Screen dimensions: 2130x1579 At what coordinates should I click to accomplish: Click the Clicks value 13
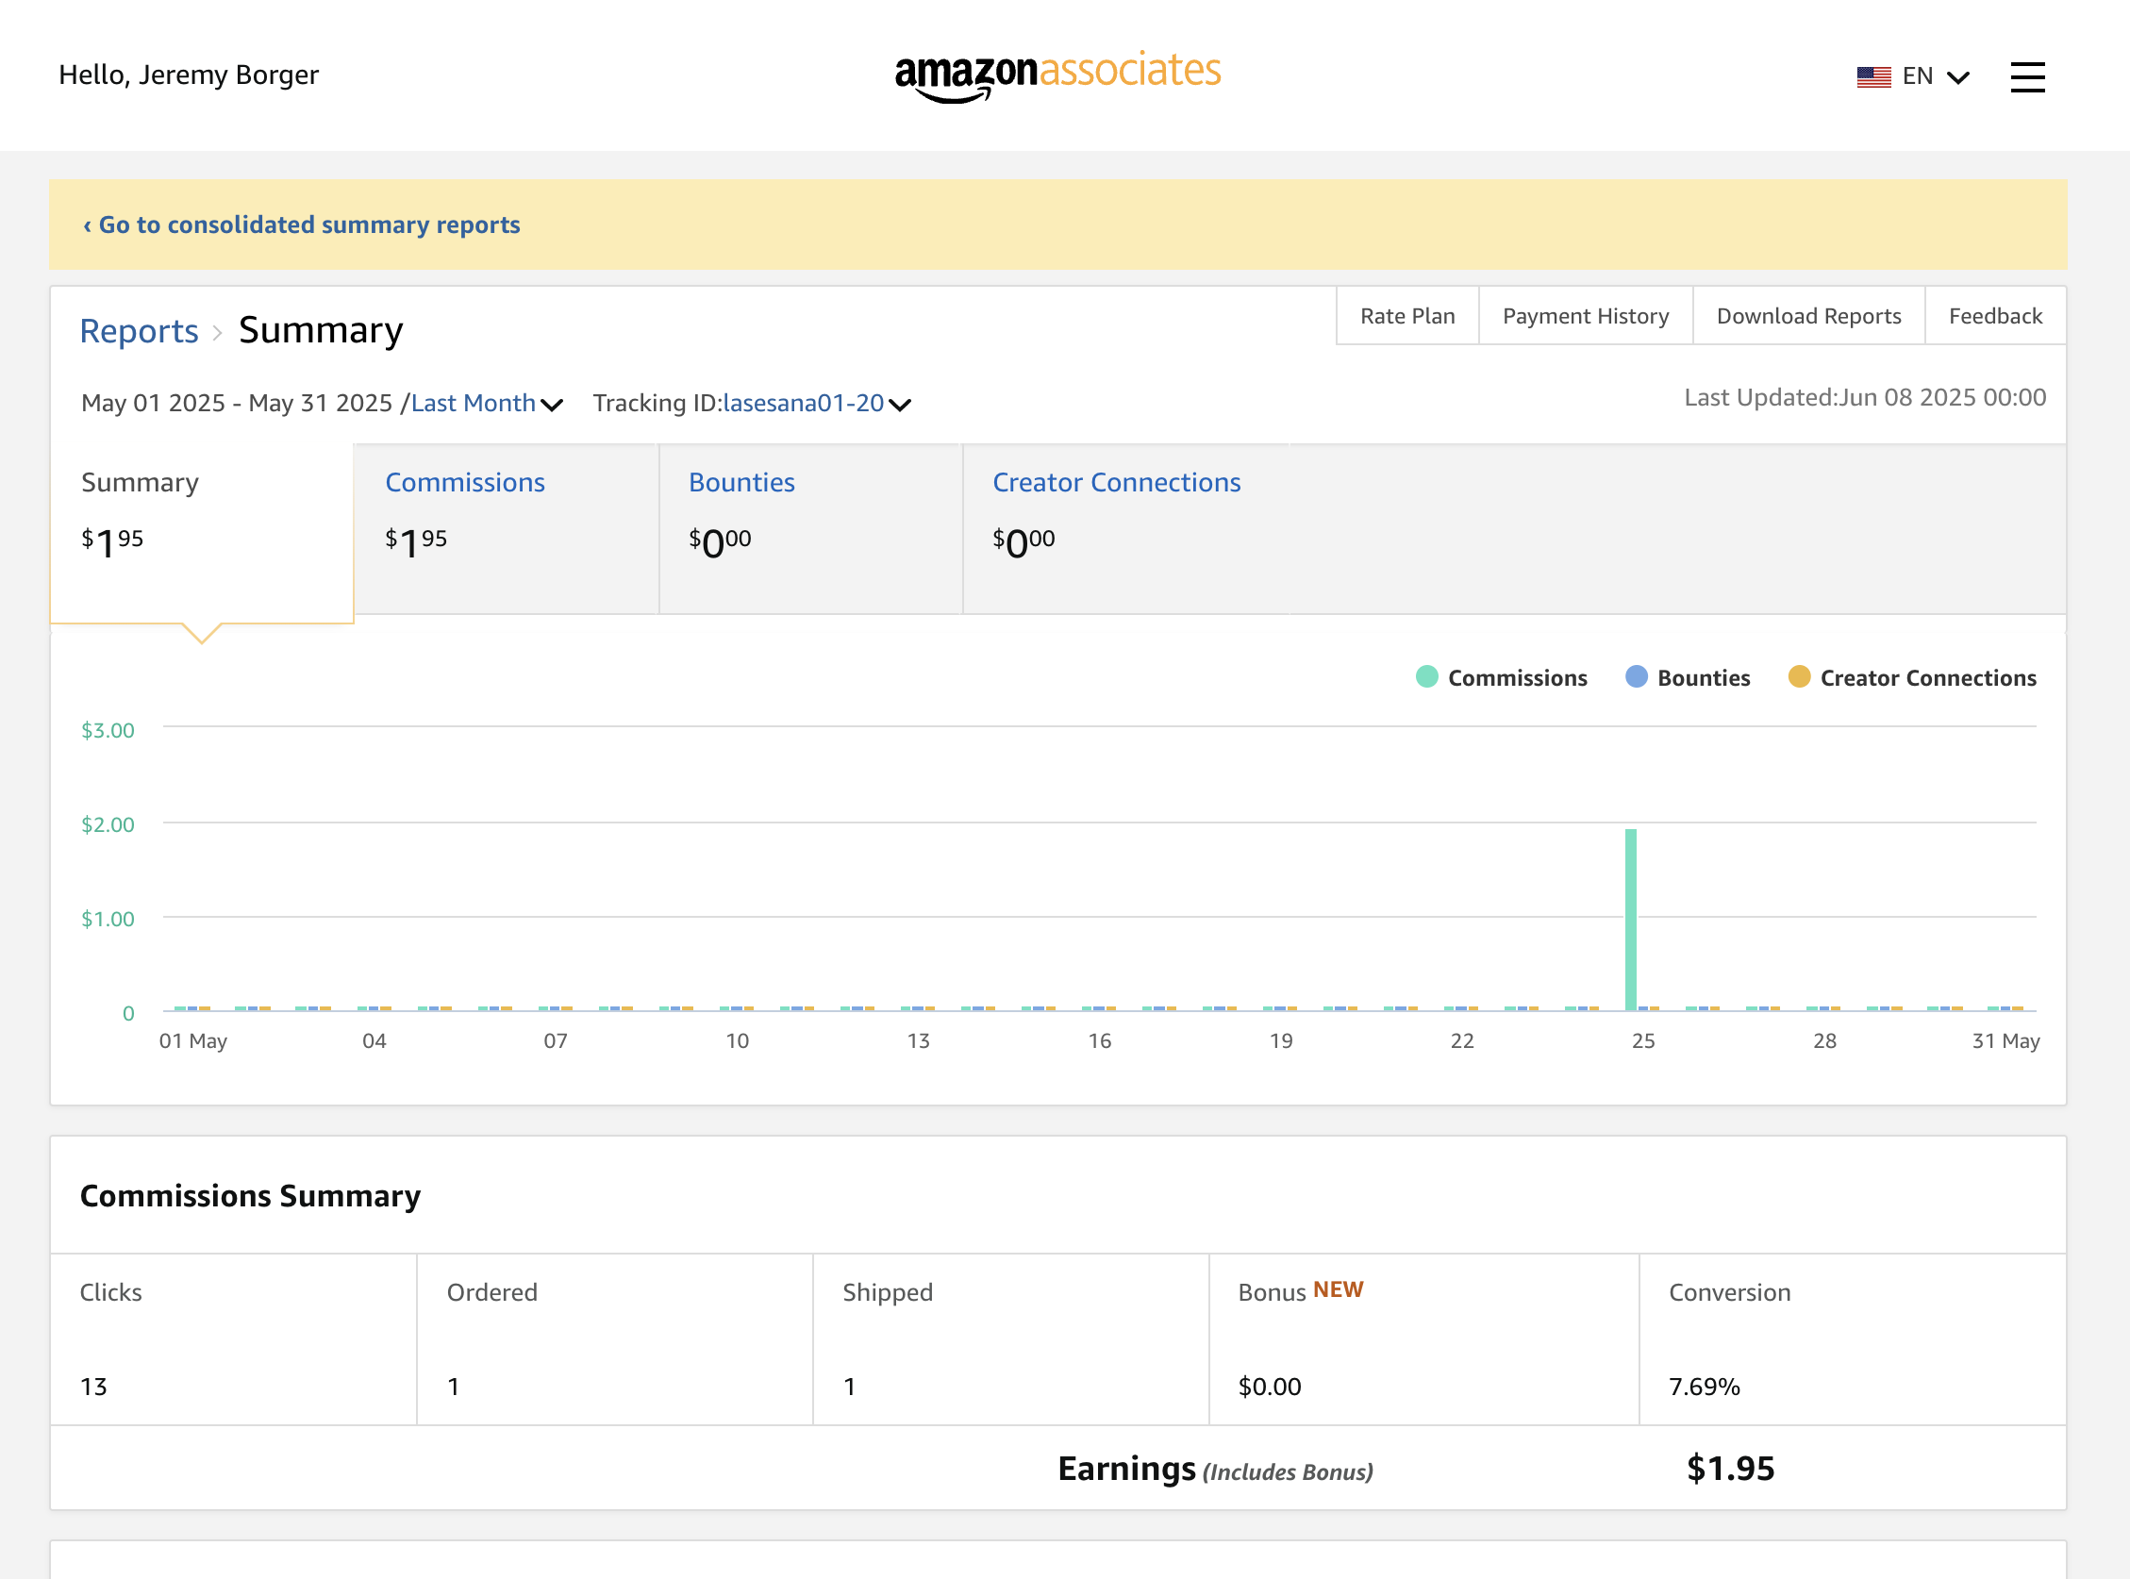tap(93, 1386)
